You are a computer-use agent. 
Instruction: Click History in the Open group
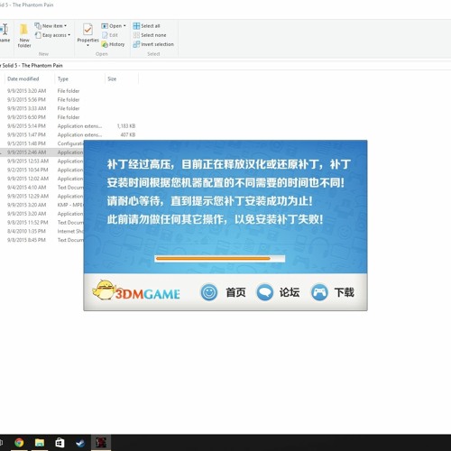tap(113, 44)
